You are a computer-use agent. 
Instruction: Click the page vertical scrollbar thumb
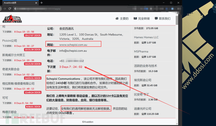[177, 20]
